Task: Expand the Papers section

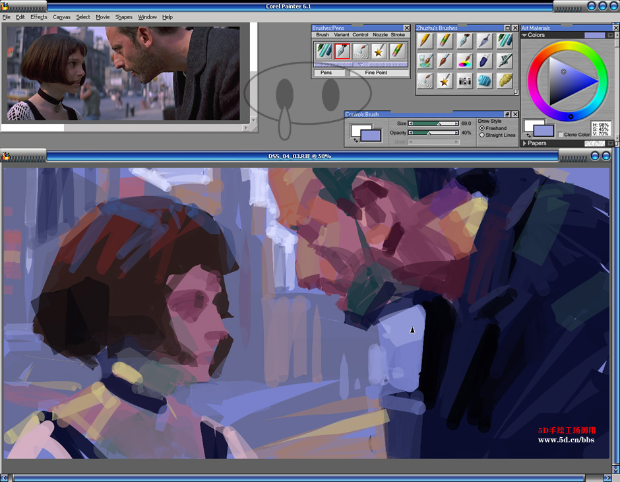Action: point(525,143)
